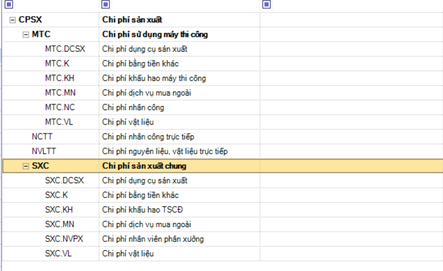This screenshot has height=271, width=443.
Task: Select the MTC.VL code
Action: pyautogui.click(x=59, y=122)
